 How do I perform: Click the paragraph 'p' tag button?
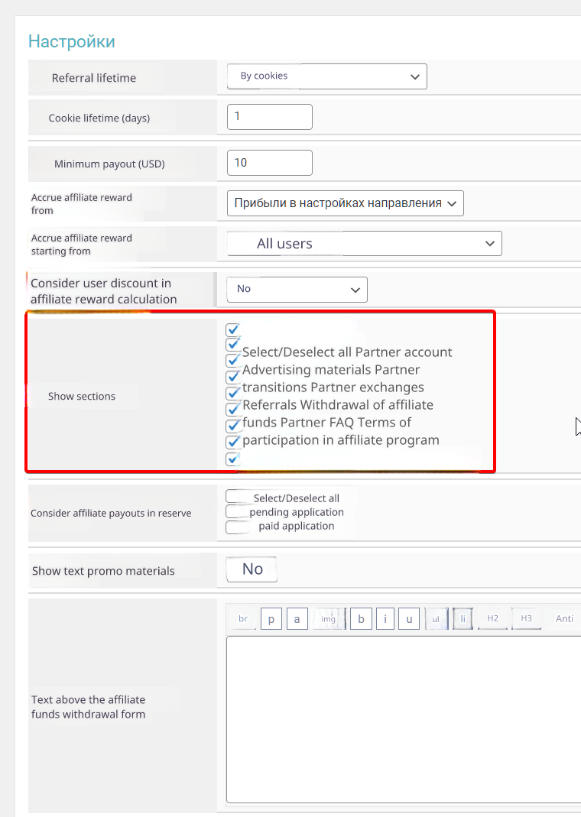pyautogui.click(x=271, y=619)
